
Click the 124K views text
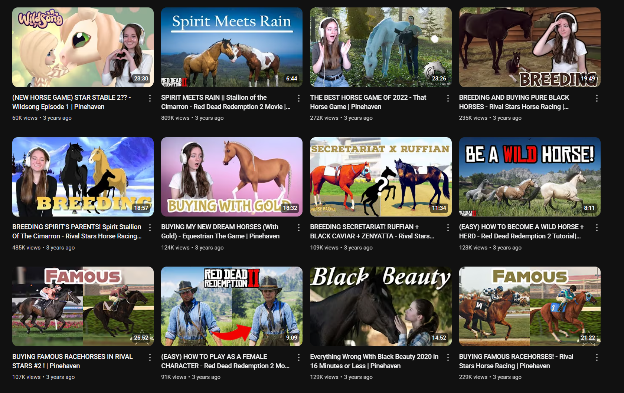click(x=175, y=248)
